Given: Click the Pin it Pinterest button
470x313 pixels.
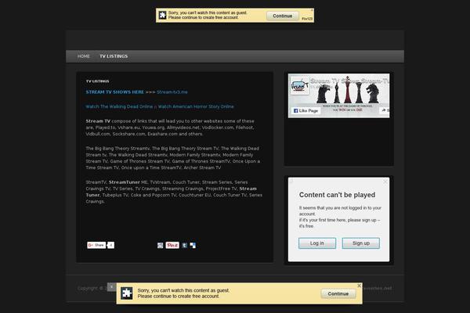Looking at the screenshot, I should pos(172,245).
